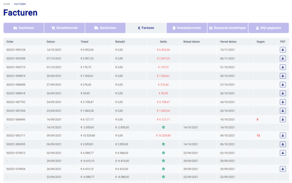This screenshot has width=292, height=183.
Task: Click HOME breadcrumb link
Action: (x=6, y=4)
